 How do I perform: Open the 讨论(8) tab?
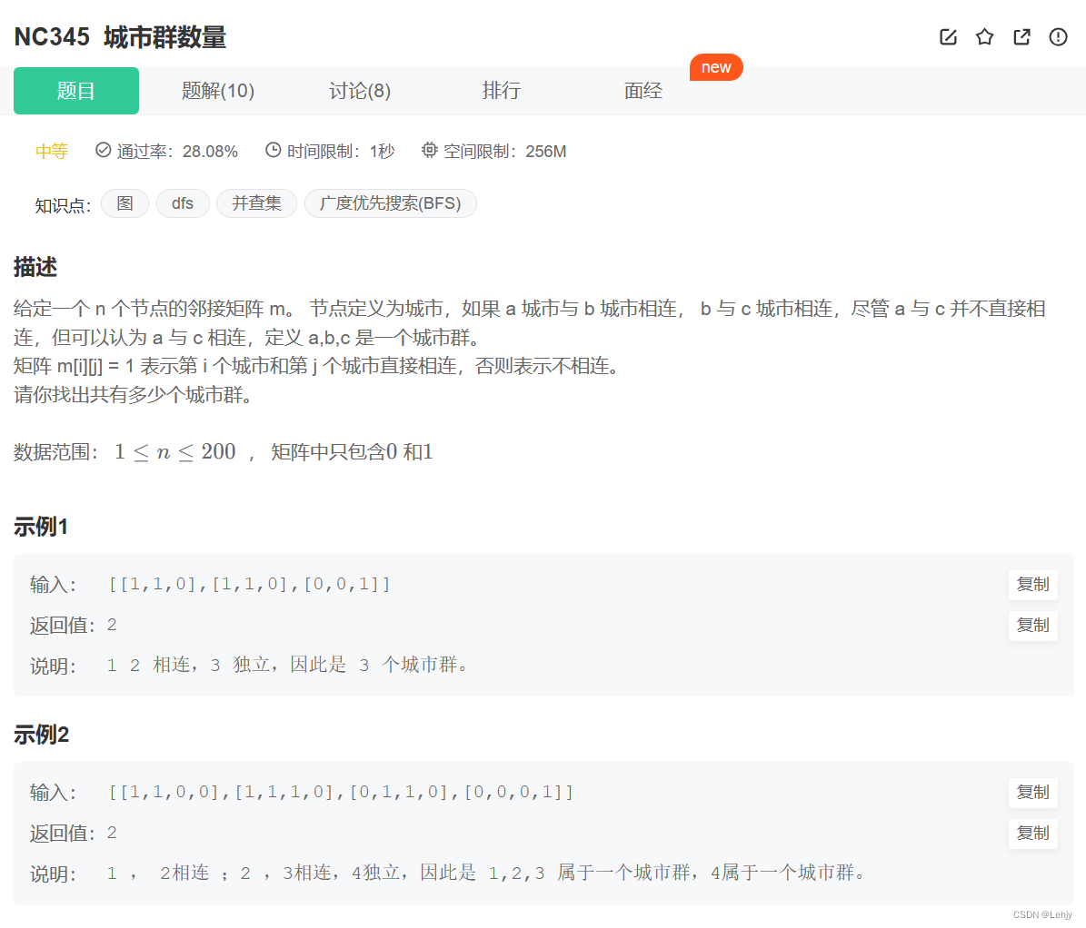pyautogui.click(x=360, y=91)
